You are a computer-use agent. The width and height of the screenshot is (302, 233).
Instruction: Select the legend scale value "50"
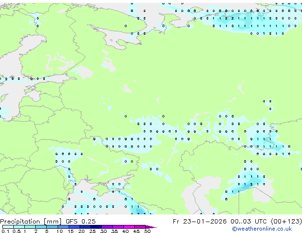point(147,231)
